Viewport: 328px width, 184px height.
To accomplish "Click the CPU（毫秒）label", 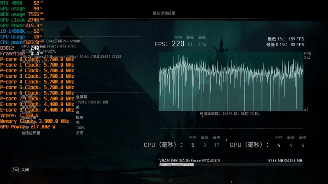I will [x=163, y=145].
